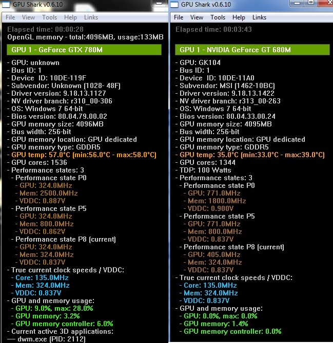
Task: Minimize the left GPU Shark window
Action: tap(160, 3)
